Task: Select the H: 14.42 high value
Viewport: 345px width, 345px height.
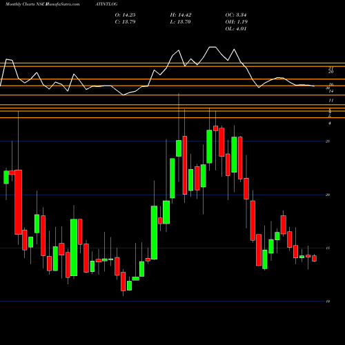Action: (x=181, y=15)
